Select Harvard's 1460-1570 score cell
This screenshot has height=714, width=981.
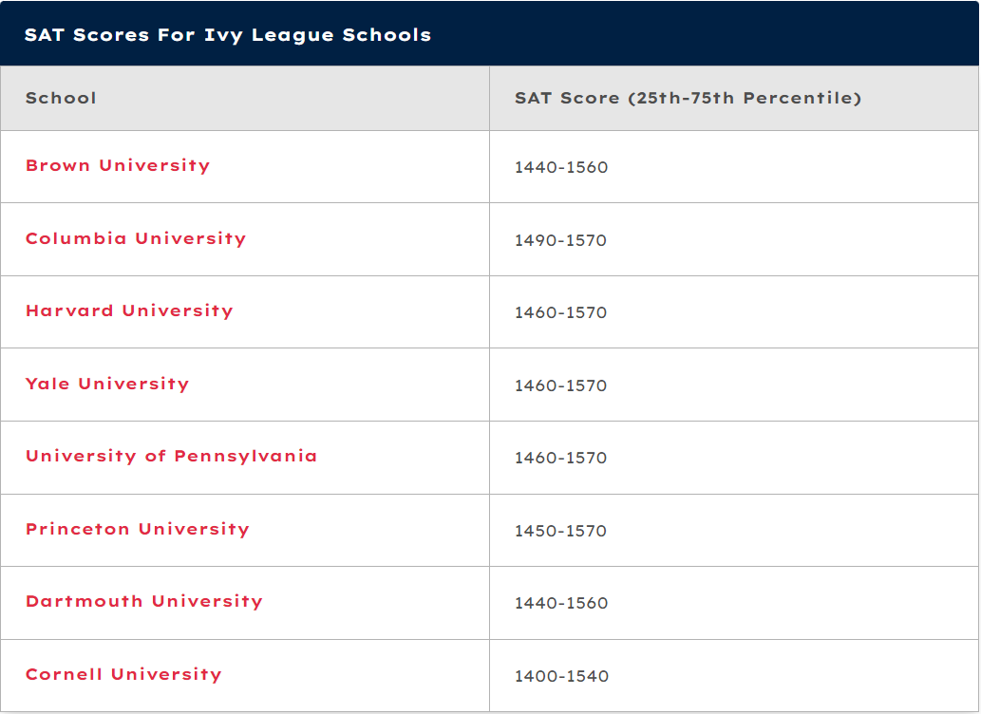pyautogui.click(x=734, y=312)
